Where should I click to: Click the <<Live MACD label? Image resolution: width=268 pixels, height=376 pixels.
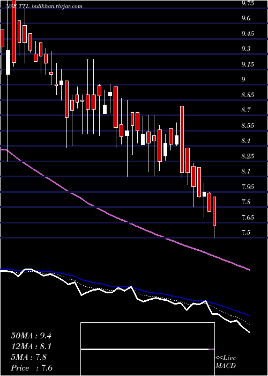coord(226,362)
